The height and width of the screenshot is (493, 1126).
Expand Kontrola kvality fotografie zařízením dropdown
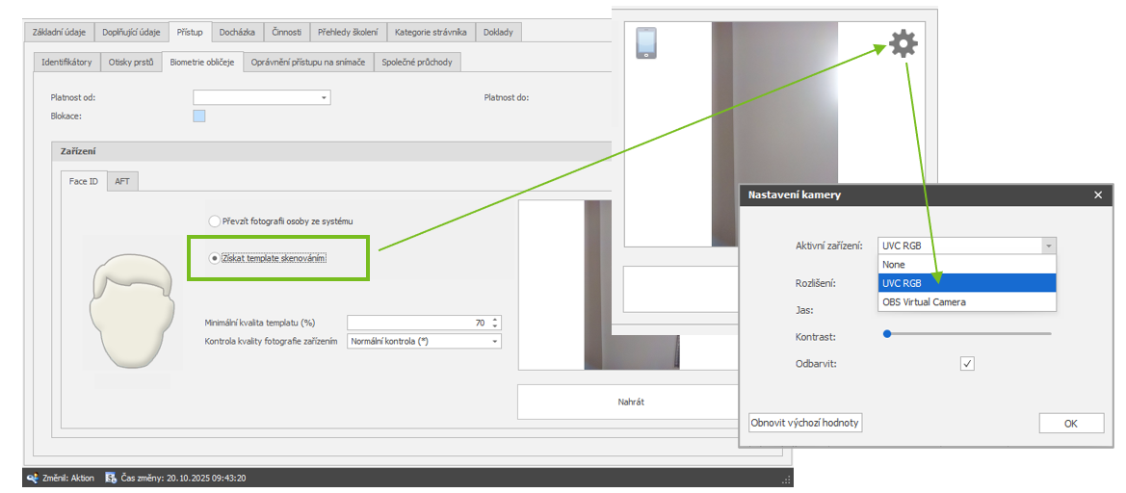click(495, 341)
